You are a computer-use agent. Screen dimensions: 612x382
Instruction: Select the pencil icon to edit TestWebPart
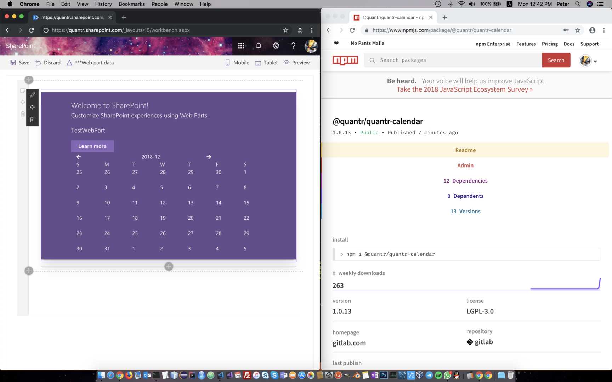[x=32, y=95]
